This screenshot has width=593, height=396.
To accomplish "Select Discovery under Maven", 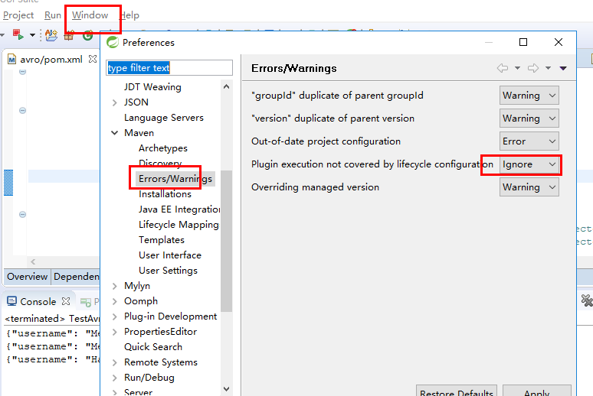I will pyautogui.click(x=160, y=163).
